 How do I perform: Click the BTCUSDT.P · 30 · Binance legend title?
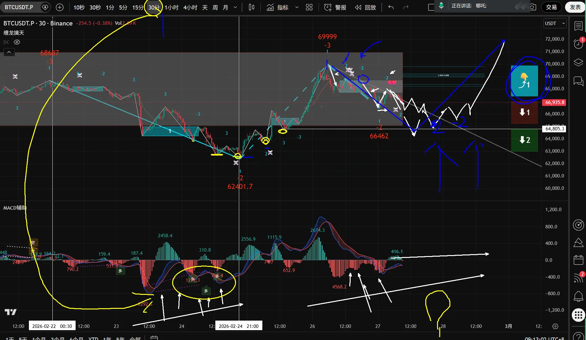(38, 23)
